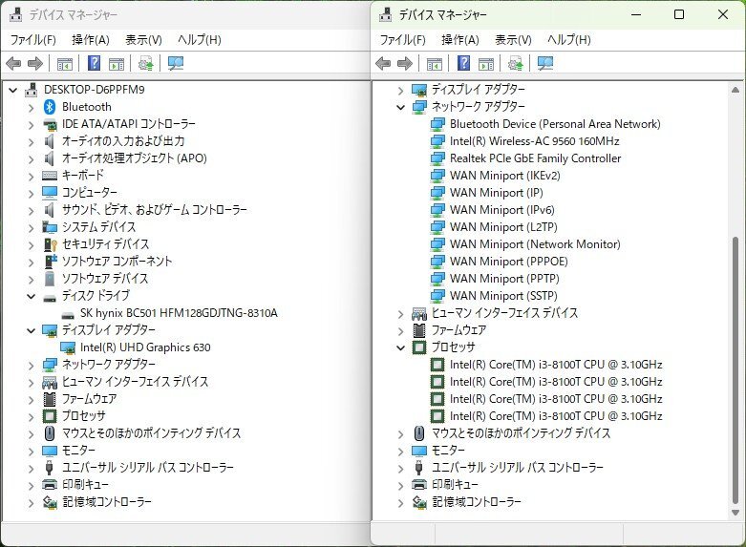The image size is (746, 547).
Task: Collapse ネットワーク アダプター in right window
Action: 400,108
